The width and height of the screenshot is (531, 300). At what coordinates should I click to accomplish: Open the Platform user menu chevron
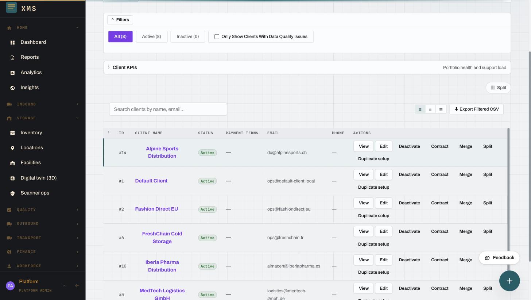point(64,286)
